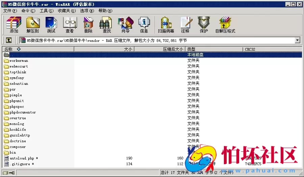Click the status bar drive/key icon

[9, 173]
